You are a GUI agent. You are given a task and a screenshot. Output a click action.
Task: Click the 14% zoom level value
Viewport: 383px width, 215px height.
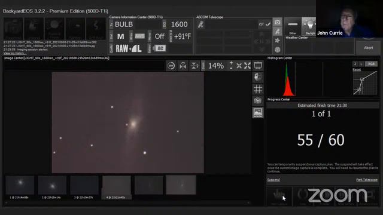pos(215,66)
